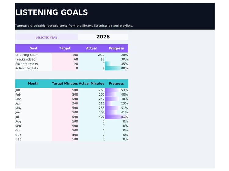Click the Jan 53% progress cell

pos(117,90)
